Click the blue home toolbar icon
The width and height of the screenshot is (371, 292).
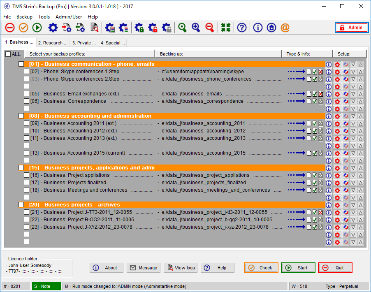point(271,28)
